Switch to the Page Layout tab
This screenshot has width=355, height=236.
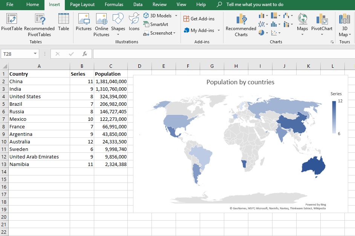point(82,5)
